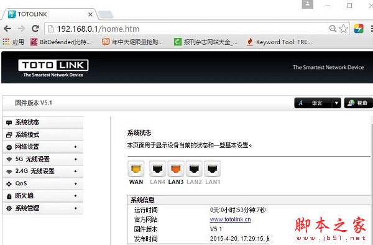Click the browser back arrow
The height and width of the screenshot is (245, 373).
pos(7,29)
